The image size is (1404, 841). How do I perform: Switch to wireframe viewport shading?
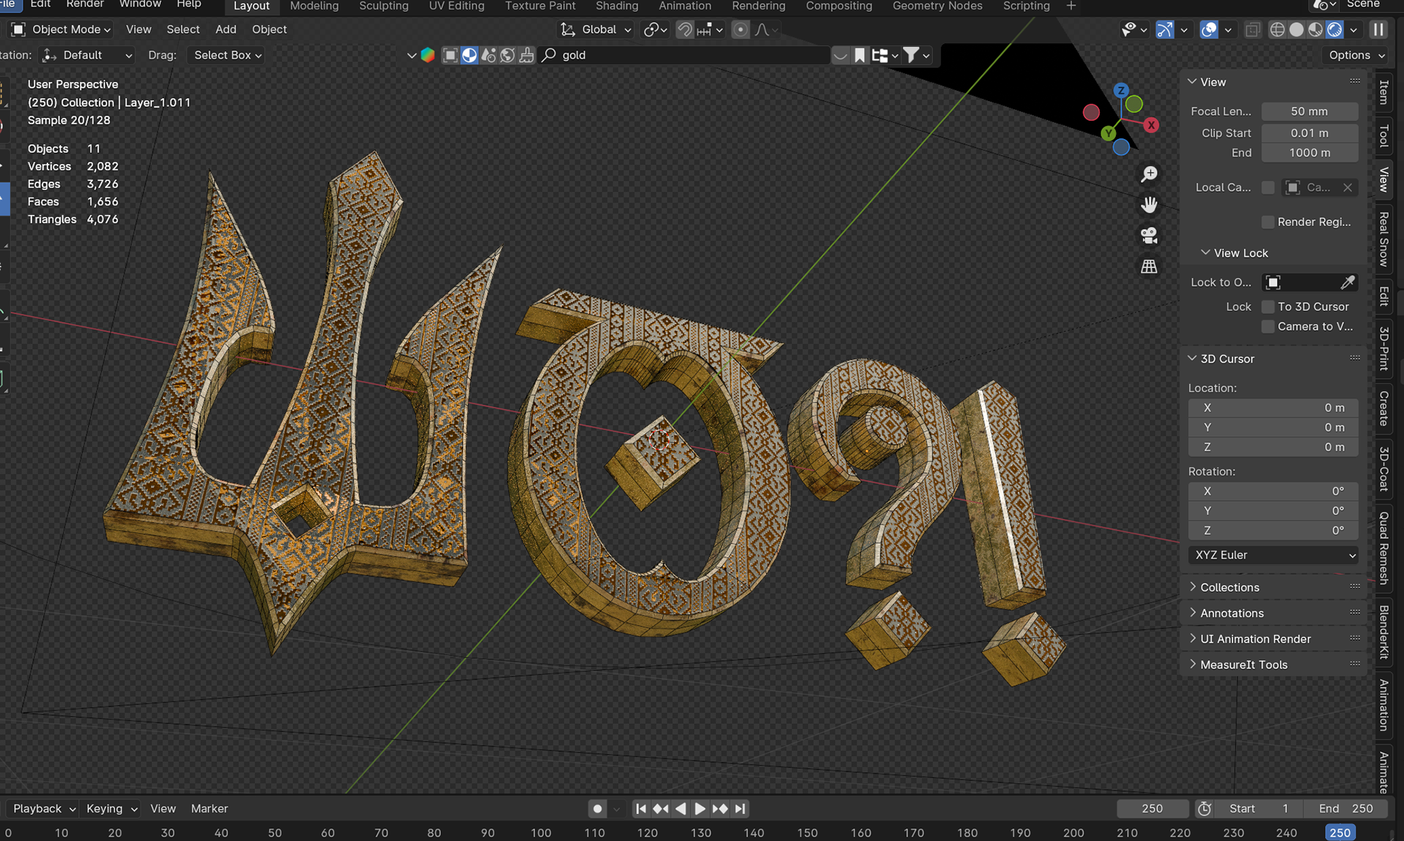pos(1277,30)
